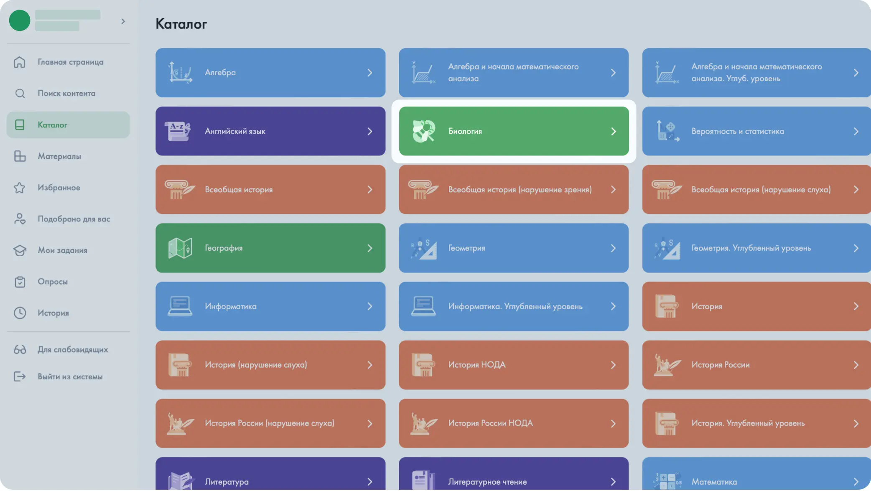Click the chevron arrow on Алгебра card
This screenshot has width=871, height=491.
coord(369,73)
